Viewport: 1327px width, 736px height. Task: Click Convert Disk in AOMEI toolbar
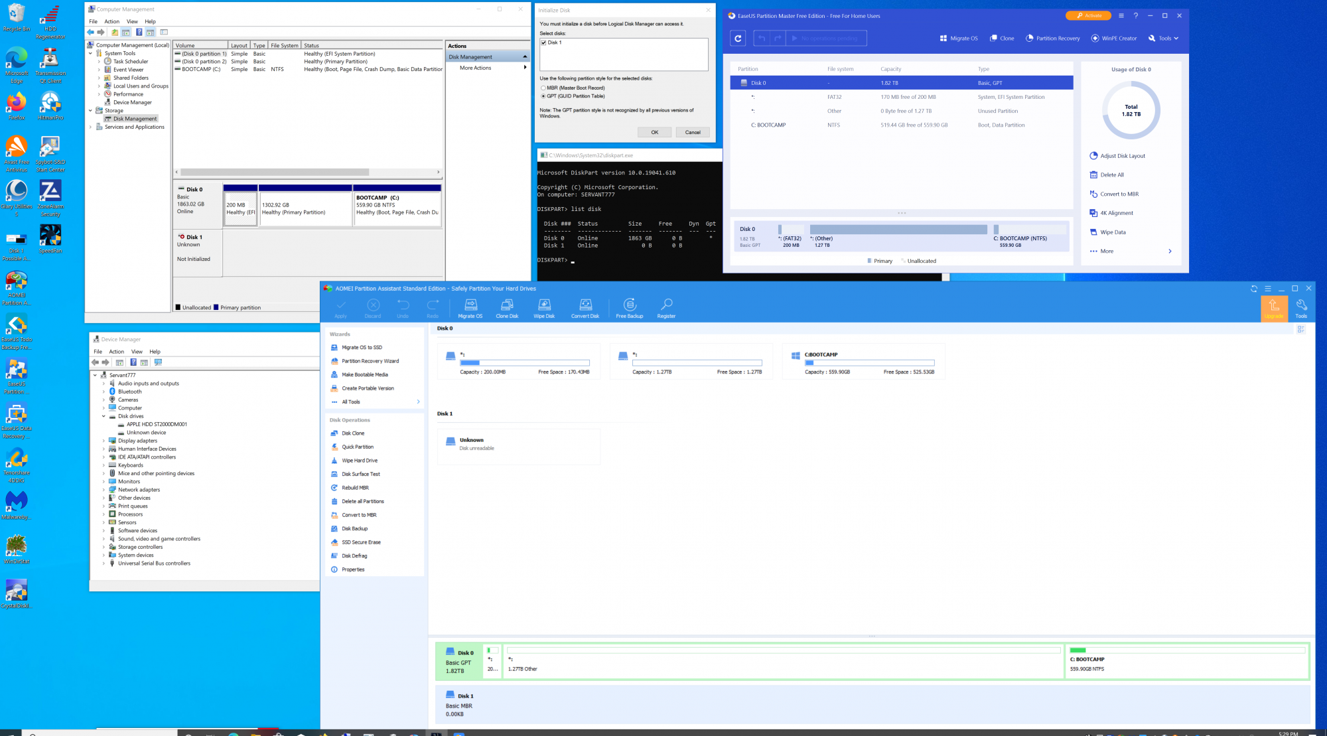pyautogui.click(x=585, y=309)
